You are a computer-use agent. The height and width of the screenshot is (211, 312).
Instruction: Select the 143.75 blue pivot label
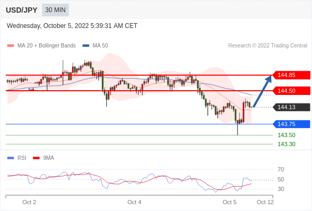pyautogui.click(x=291, y=124)
